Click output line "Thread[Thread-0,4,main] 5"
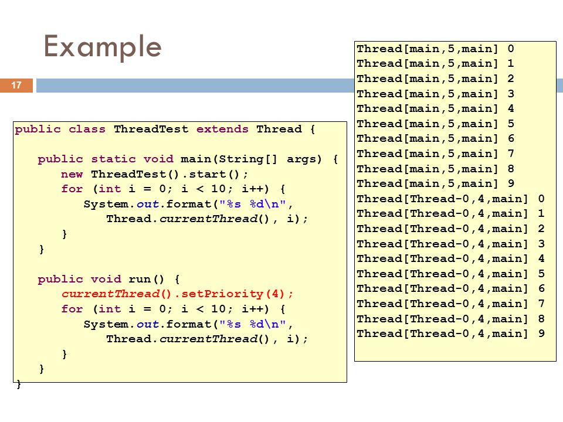563x422 pixels. click(451, 274)
